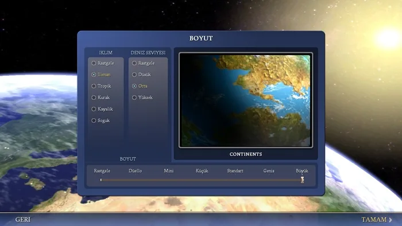Set map size to Rastgele
The image size is (402, 226).
(x=102, y=171)
